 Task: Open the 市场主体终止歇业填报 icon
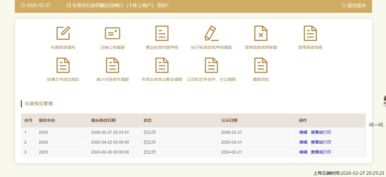coord(162,65)
